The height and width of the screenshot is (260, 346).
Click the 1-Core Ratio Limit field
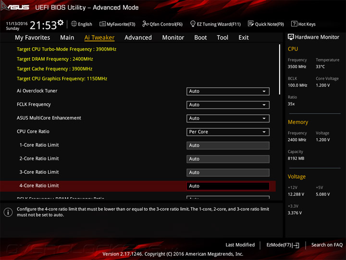228,145
